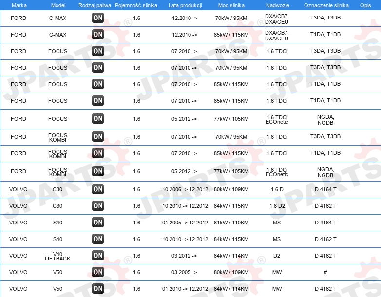Click ON fuel badge in Volvo C30 84kW row

[97, 205]
